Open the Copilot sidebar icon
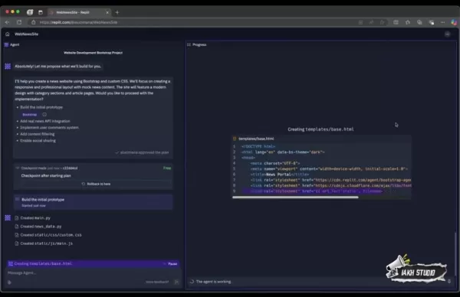This screenshot has width=460, height=297. (x=454, y=22)
